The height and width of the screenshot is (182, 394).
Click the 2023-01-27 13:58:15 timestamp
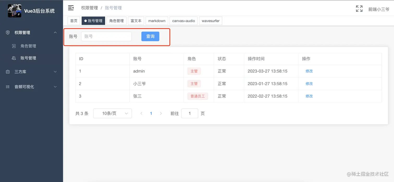click(268, 84)
